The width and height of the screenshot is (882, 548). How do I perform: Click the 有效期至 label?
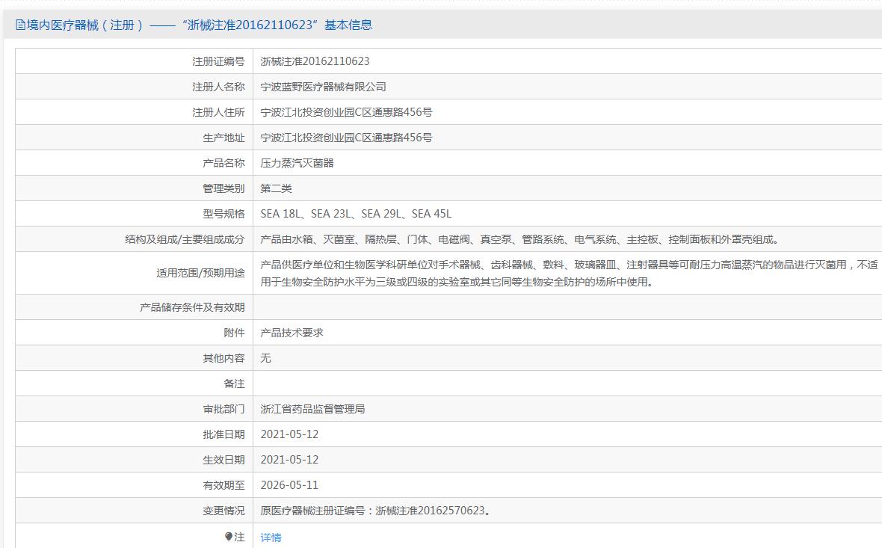pos(224,485)
